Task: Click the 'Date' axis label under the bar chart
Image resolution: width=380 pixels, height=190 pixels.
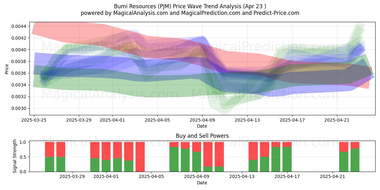Action: pos(202,183)
